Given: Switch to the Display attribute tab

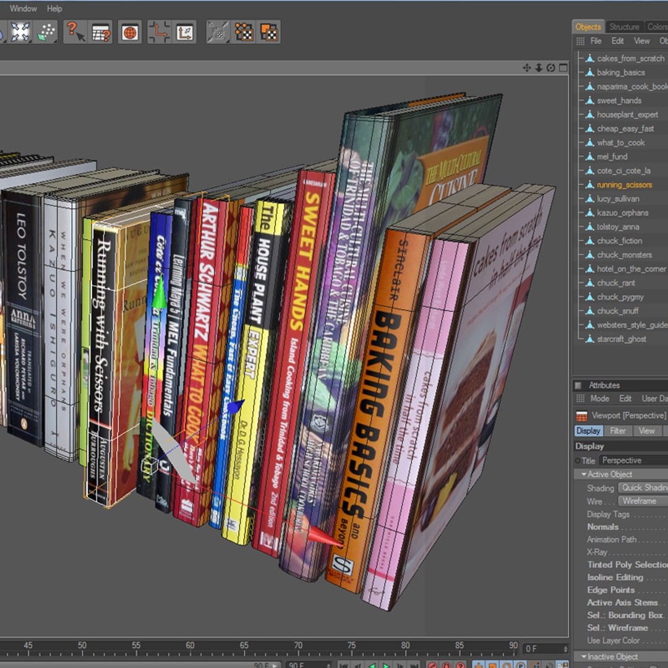Looking at the screenshot, I should pos(588,430).
